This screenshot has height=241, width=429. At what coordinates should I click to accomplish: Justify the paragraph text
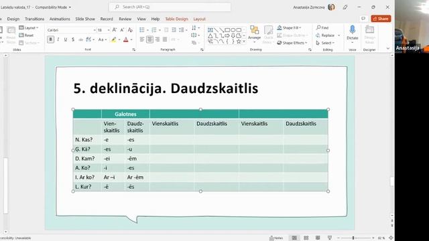pyautogui.click(x=165, y=39)
